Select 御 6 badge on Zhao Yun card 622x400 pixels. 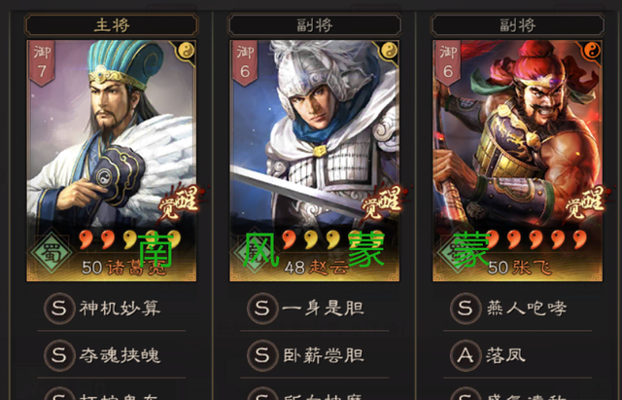(245, 62)
